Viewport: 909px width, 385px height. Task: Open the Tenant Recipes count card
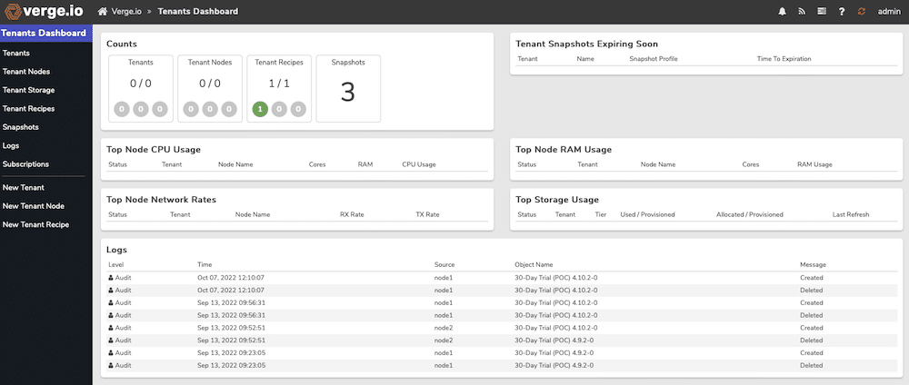279,89
